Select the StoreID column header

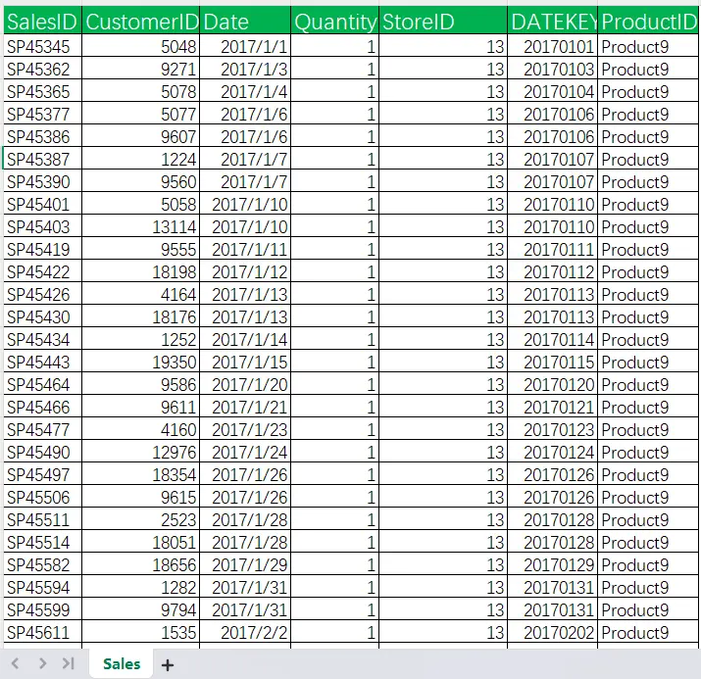click(x=443, y=21)
